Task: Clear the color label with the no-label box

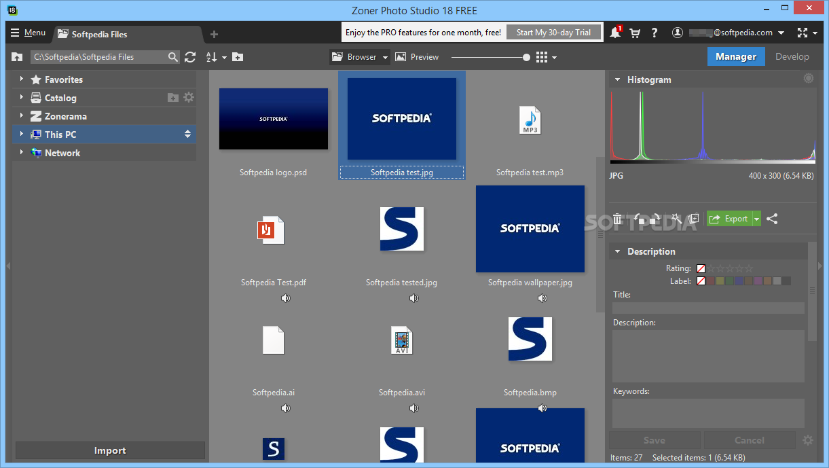Action: click(x=701, y=281)
